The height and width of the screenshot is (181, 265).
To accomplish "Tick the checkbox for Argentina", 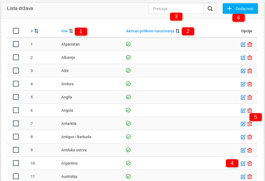I will point(16,163).
